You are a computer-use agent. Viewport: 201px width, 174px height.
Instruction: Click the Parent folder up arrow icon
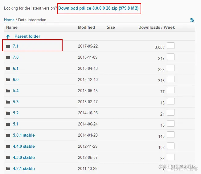tap(8, 36)
